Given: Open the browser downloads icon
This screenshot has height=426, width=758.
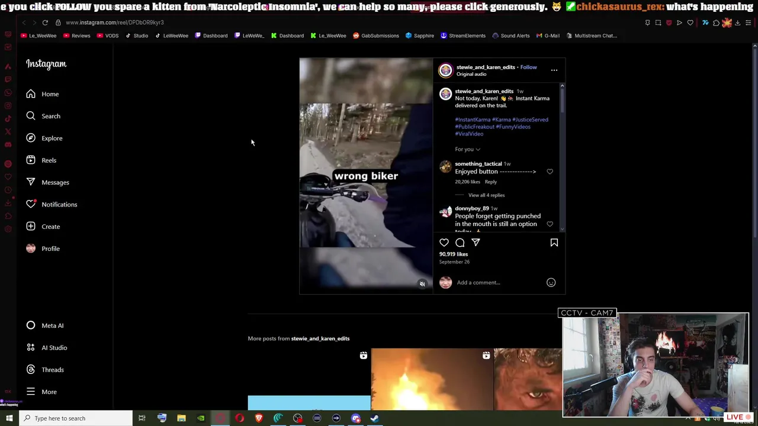Looking at the screenshot, I should click(x=737, y=23).
